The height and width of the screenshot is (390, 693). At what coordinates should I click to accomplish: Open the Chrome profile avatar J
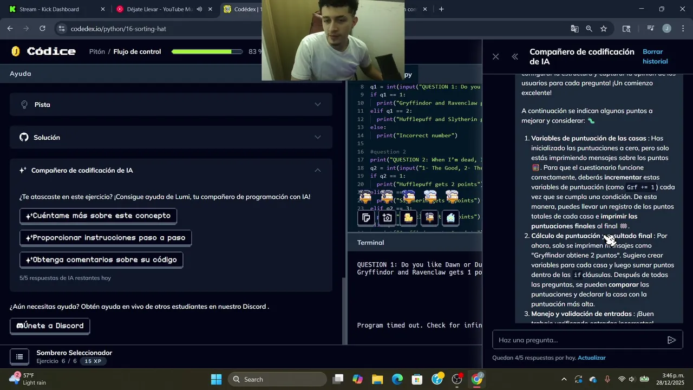tap(666, 29)
